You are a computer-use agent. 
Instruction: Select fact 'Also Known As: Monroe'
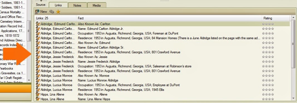[94, 76]
